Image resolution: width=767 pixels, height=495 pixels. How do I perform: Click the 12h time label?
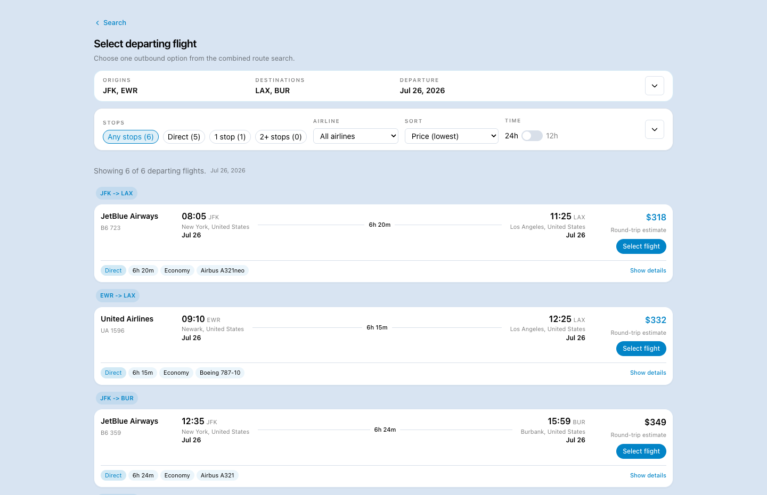(552, 136)
